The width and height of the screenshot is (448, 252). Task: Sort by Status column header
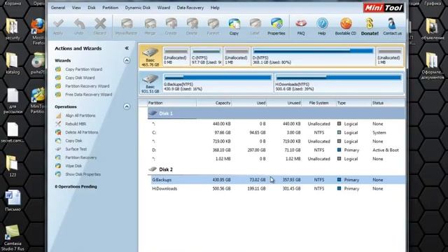[388, 103]
